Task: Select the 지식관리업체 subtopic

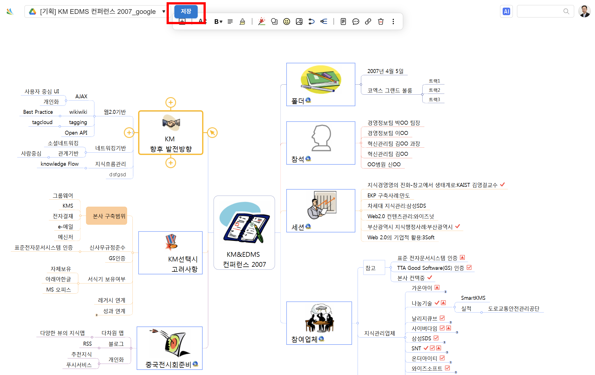Action: coord(380,333)
